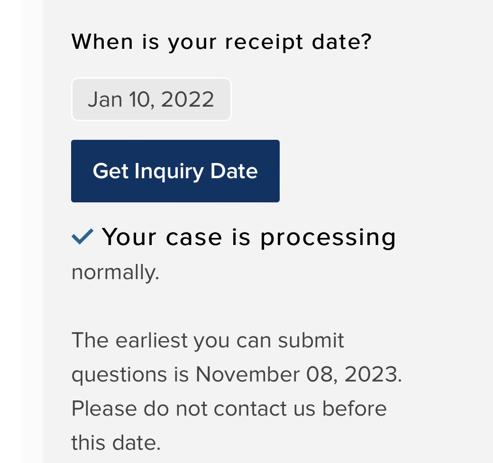The height and width of the screenshot is (463, 493).
Task: Click the word 'Inquiry' on the blue button
Action: click(x=169, y=172)
